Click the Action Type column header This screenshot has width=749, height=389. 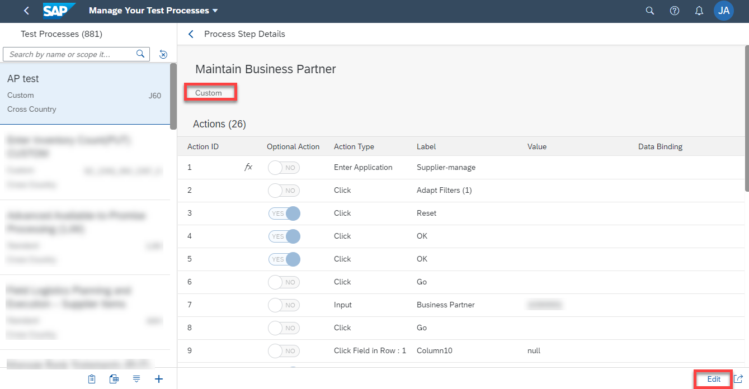[x=354, y=146]
